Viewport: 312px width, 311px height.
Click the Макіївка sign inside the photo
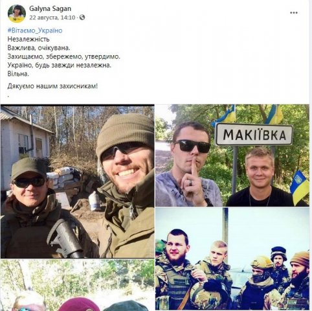click(x=254, y=135)
